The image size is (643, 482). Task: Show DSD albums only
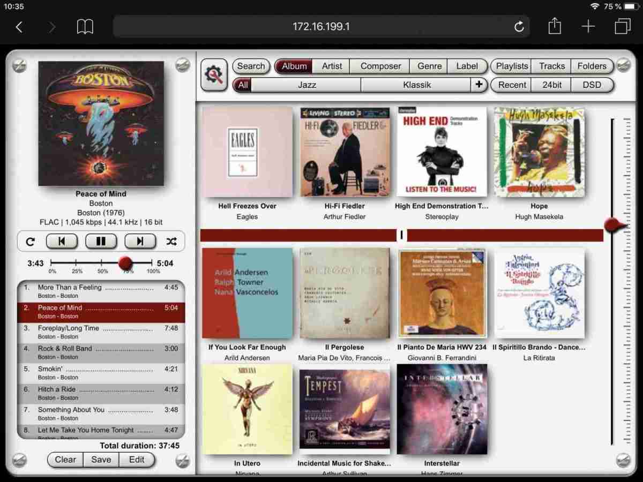pyautogui.click(x=592, y=85)
